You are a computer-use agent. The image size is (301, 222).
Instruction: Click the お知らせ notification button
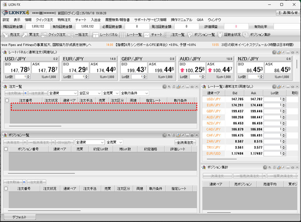(287, 13)
